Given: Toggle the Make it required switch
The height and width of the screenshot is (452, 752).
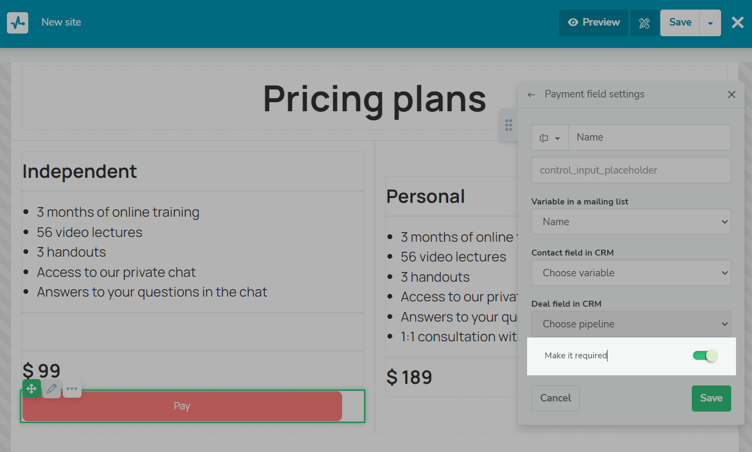Looking at the screenshot, I should tap(705, 356).
